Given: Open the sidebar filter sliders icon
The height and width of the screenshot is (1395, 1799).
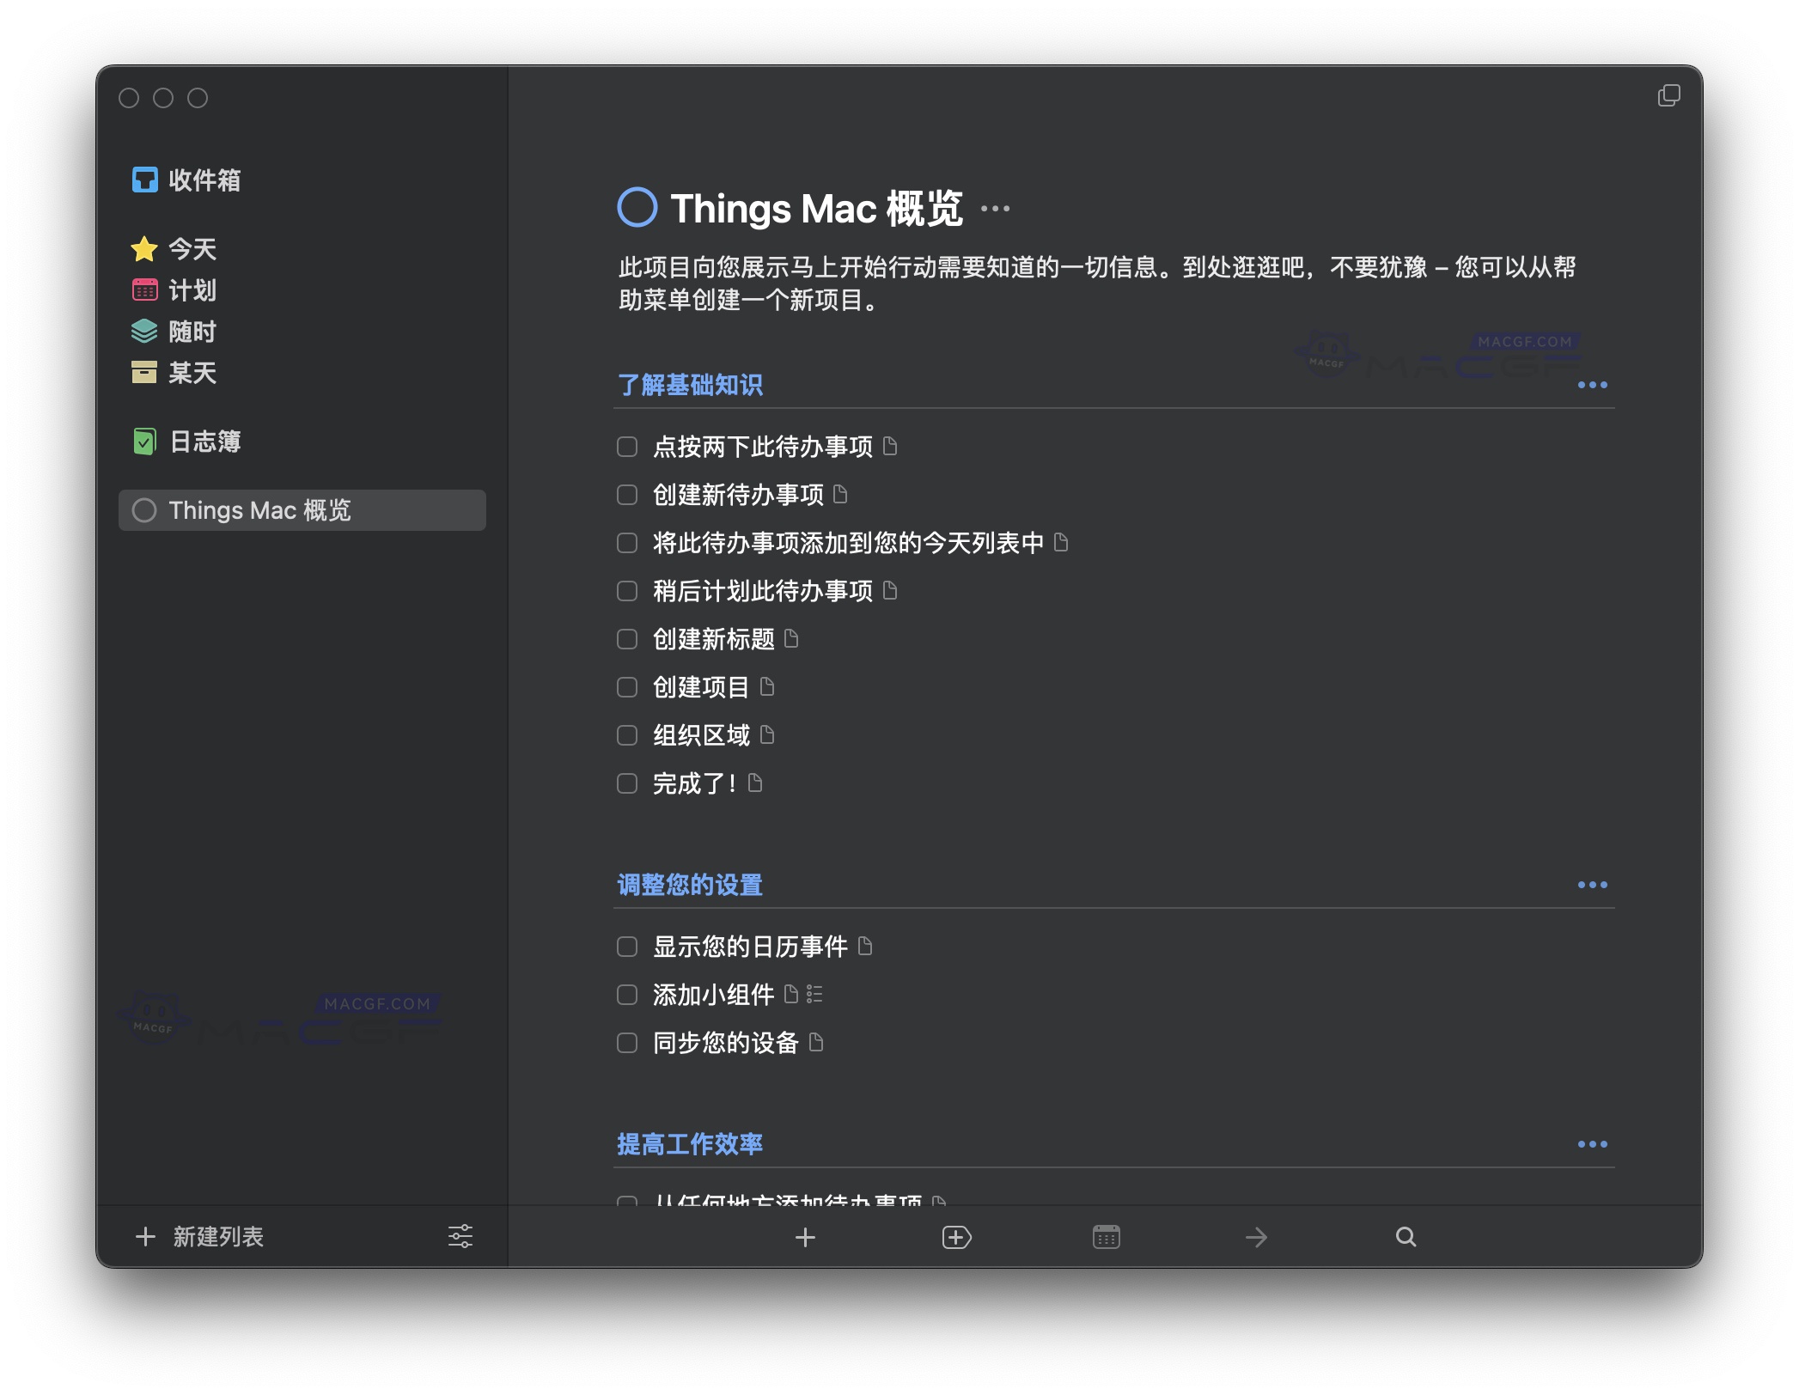Looking at the screenshot, I should click(460, 1237).
